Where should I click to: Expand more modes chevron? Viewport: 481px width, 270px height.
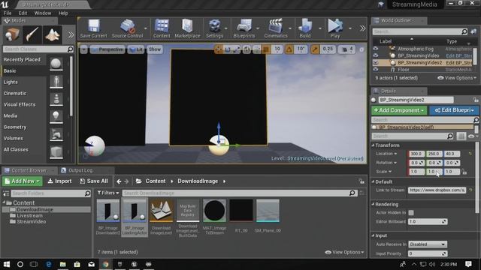coord(71,34)
